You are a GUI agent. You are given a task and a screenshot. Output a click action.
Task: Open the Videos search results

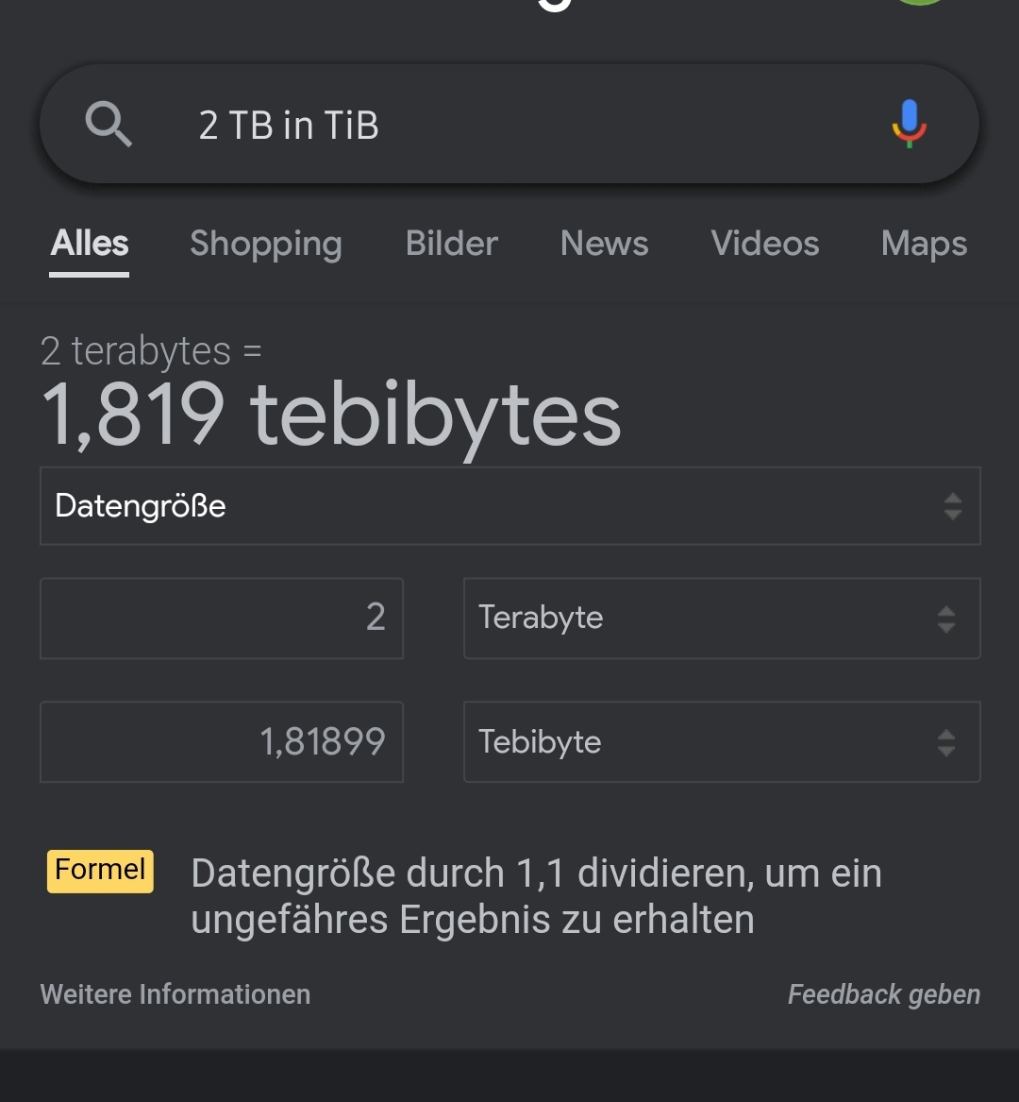(764, 244)
